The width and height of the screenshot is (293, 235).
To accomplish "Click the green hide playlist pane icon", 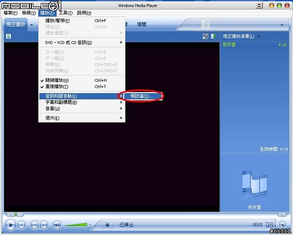I will click(213, 36).
